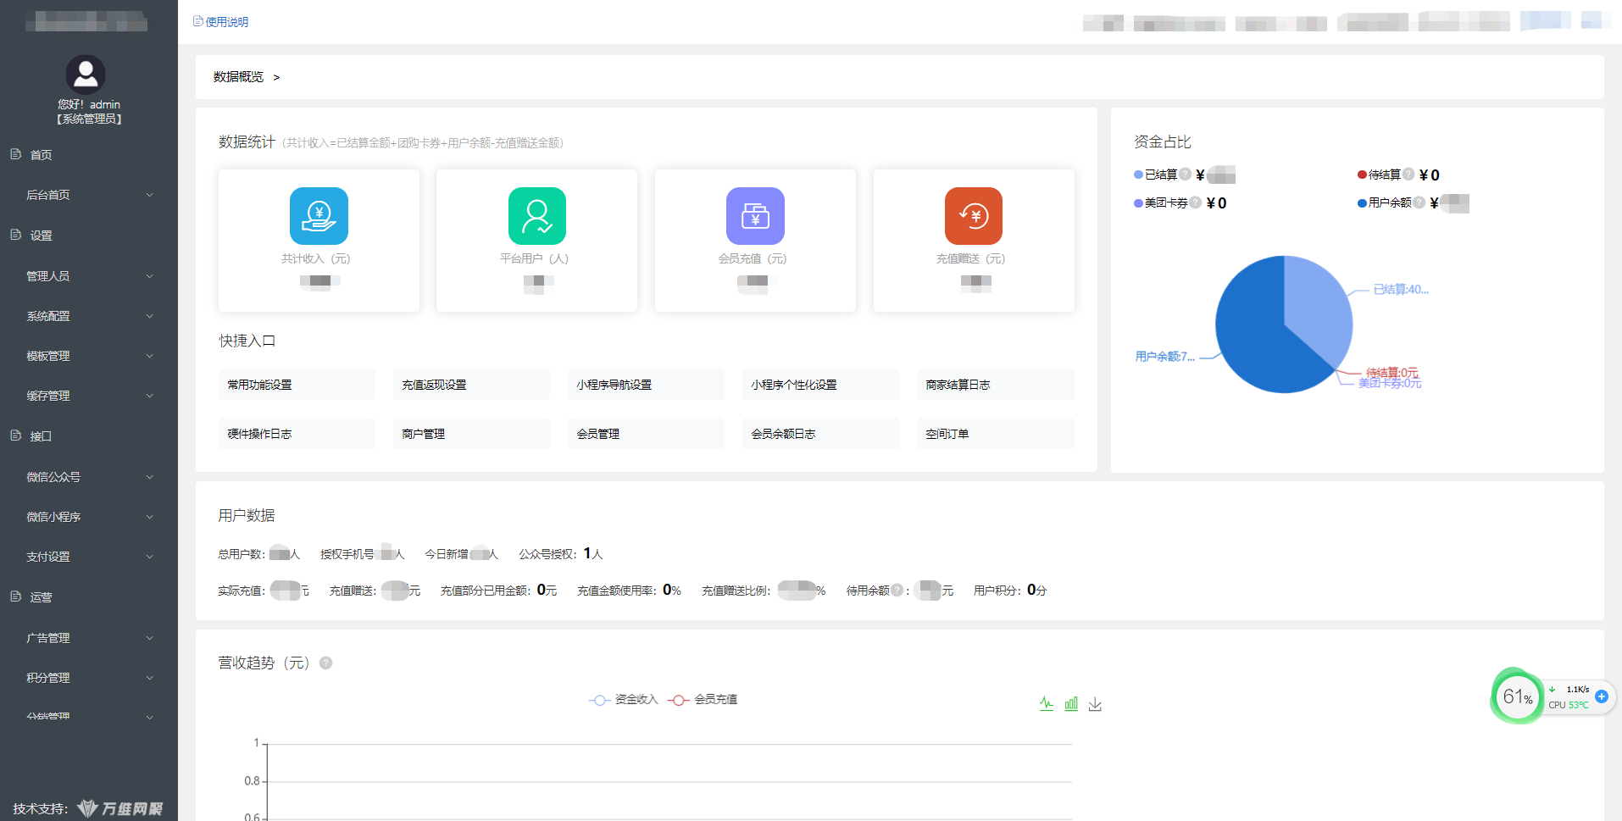Open 空间订单 from quick entries

(995, 433)
